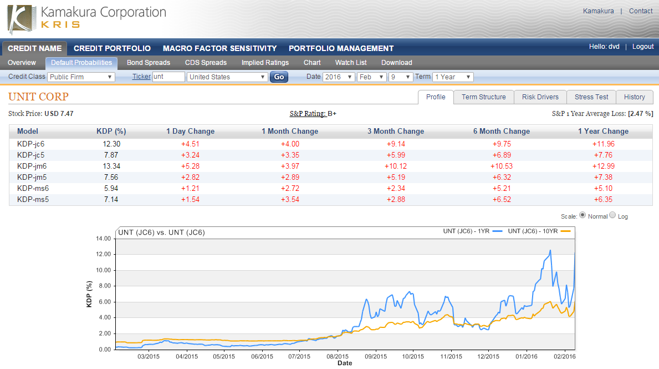
Task: Click the KDP-jm5 model row label
Action: (32, 178)
